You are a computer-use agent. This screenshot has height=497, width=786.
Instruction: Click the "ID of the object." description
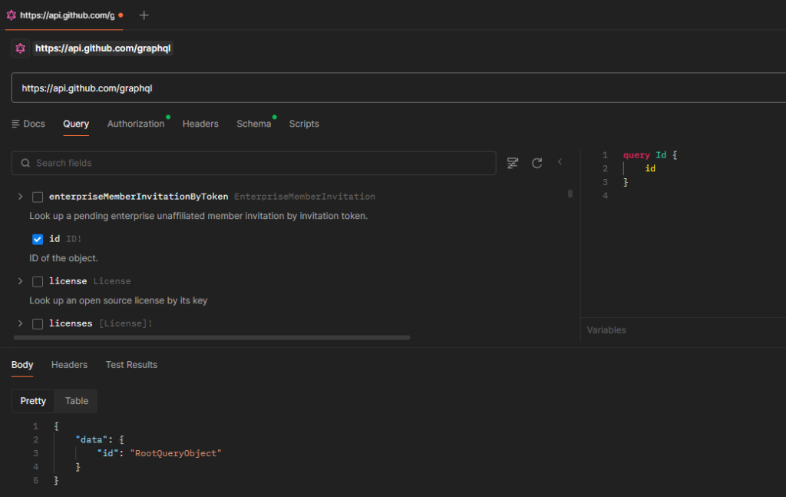click(64, 258)
